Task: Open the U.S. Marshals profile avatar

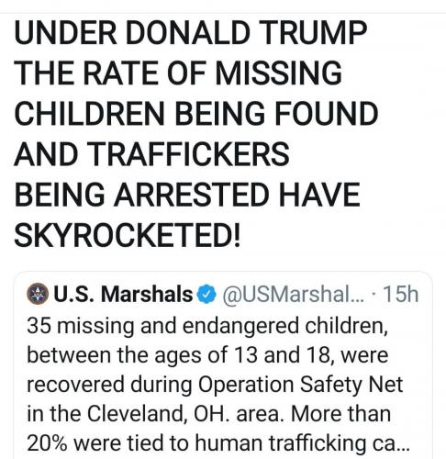Action: pos(38,294)
